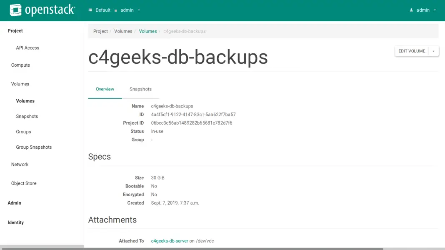Image resolution: width=445 pixels, height=250 pixels.
Task: Click the Edit Volume button
Action: [x=412, y=51]
